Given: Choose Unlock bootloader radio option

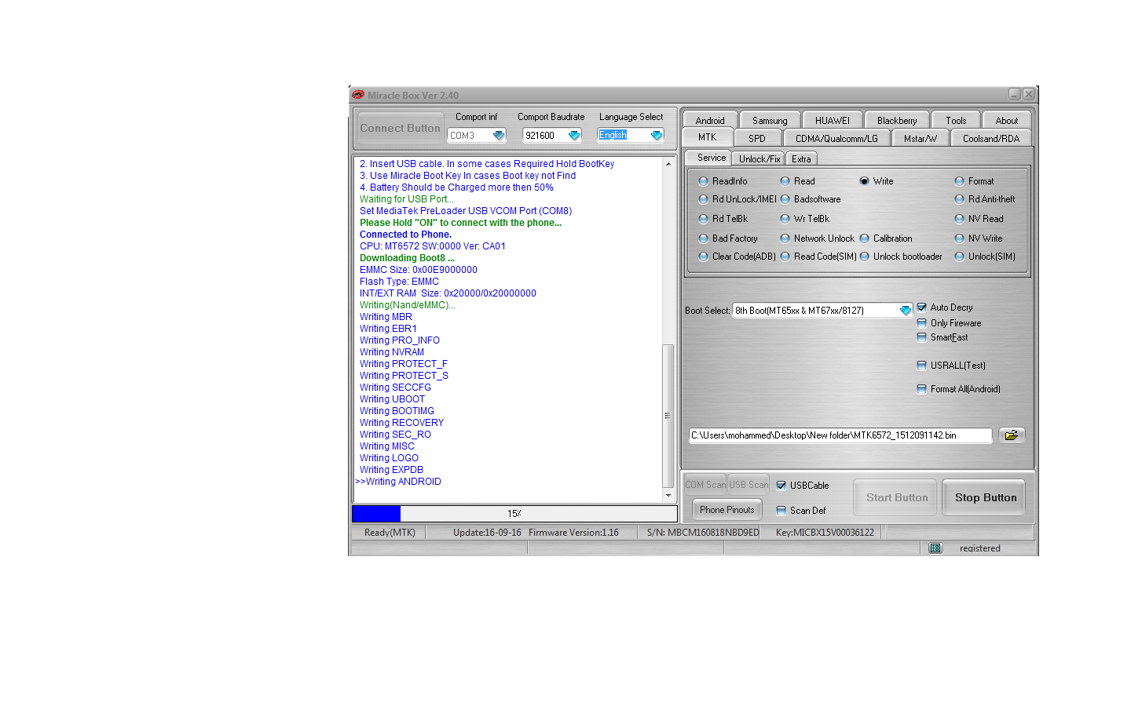Looking at the screenshot, I should coord(864,257).
